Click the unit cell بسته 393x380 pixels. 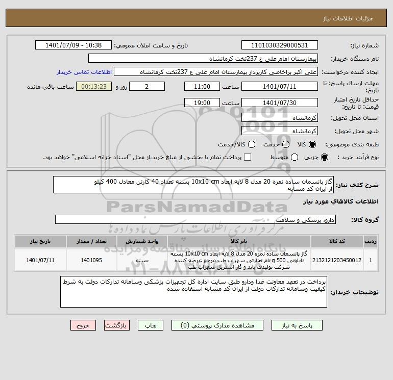pos(142,260)
